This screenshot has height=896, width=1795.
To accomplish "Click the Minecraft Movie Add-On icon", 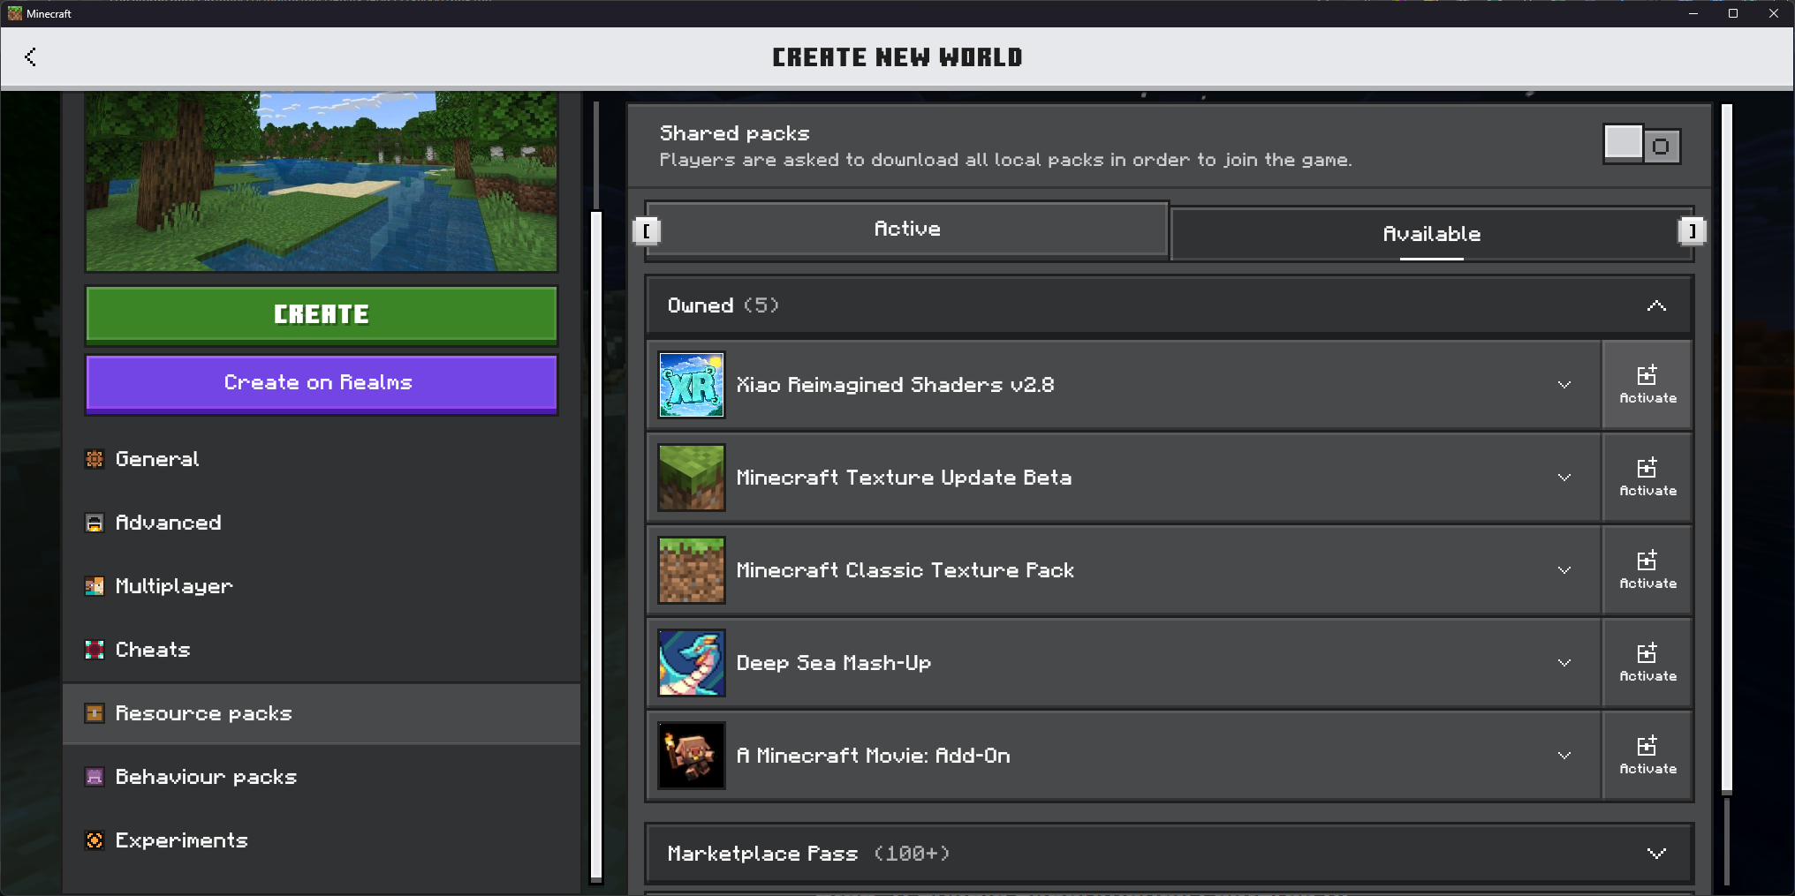I will pos(692,756).
